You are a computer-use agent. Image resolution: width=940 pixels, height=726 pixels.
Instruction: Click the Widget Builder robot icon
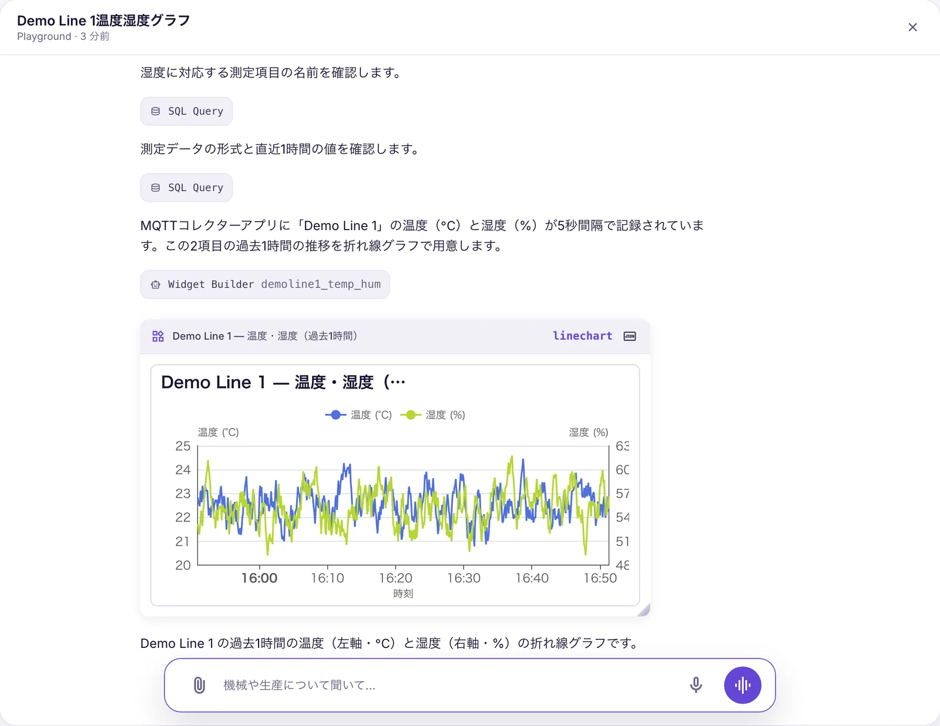click(156, 285)
